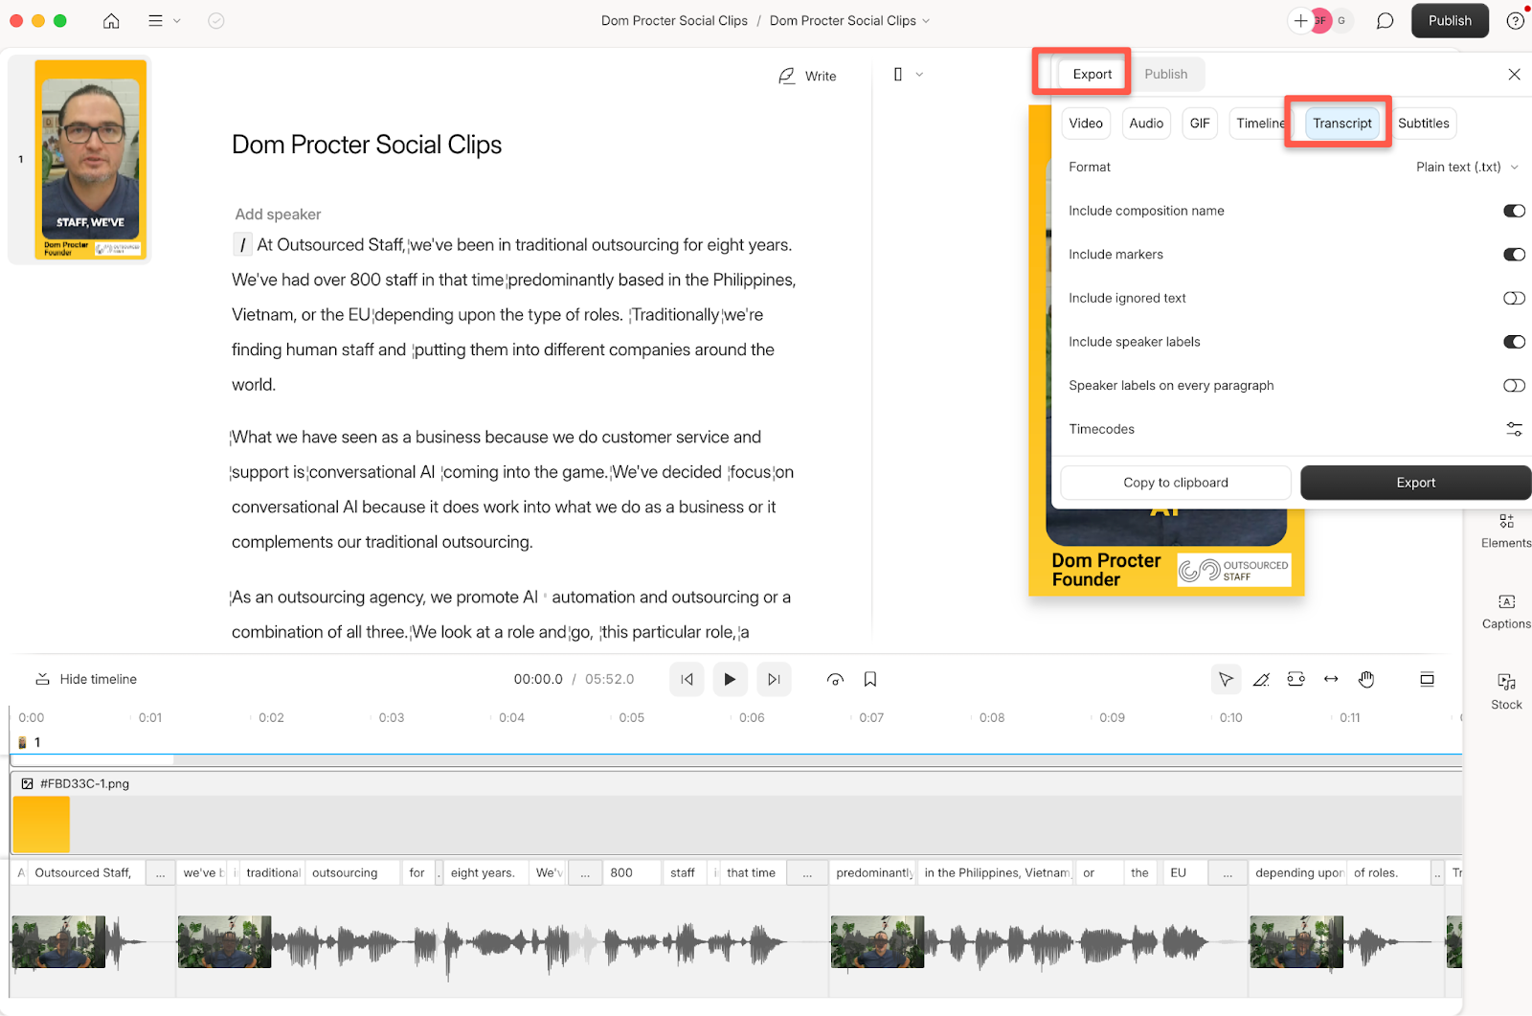This screenshot has width=1532, height=1016.
Task: Hide timeline toggle button
Action: click(86, 679)
